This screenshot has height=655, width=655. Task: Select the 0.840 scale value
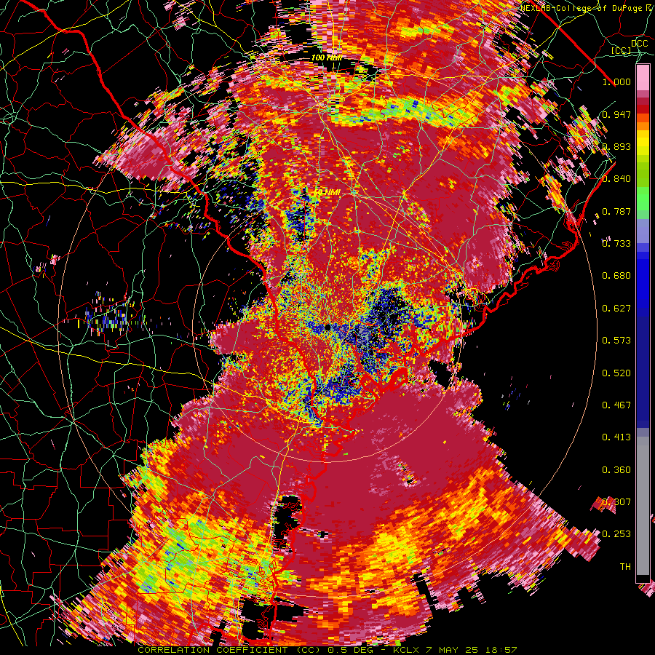point(616,179)
